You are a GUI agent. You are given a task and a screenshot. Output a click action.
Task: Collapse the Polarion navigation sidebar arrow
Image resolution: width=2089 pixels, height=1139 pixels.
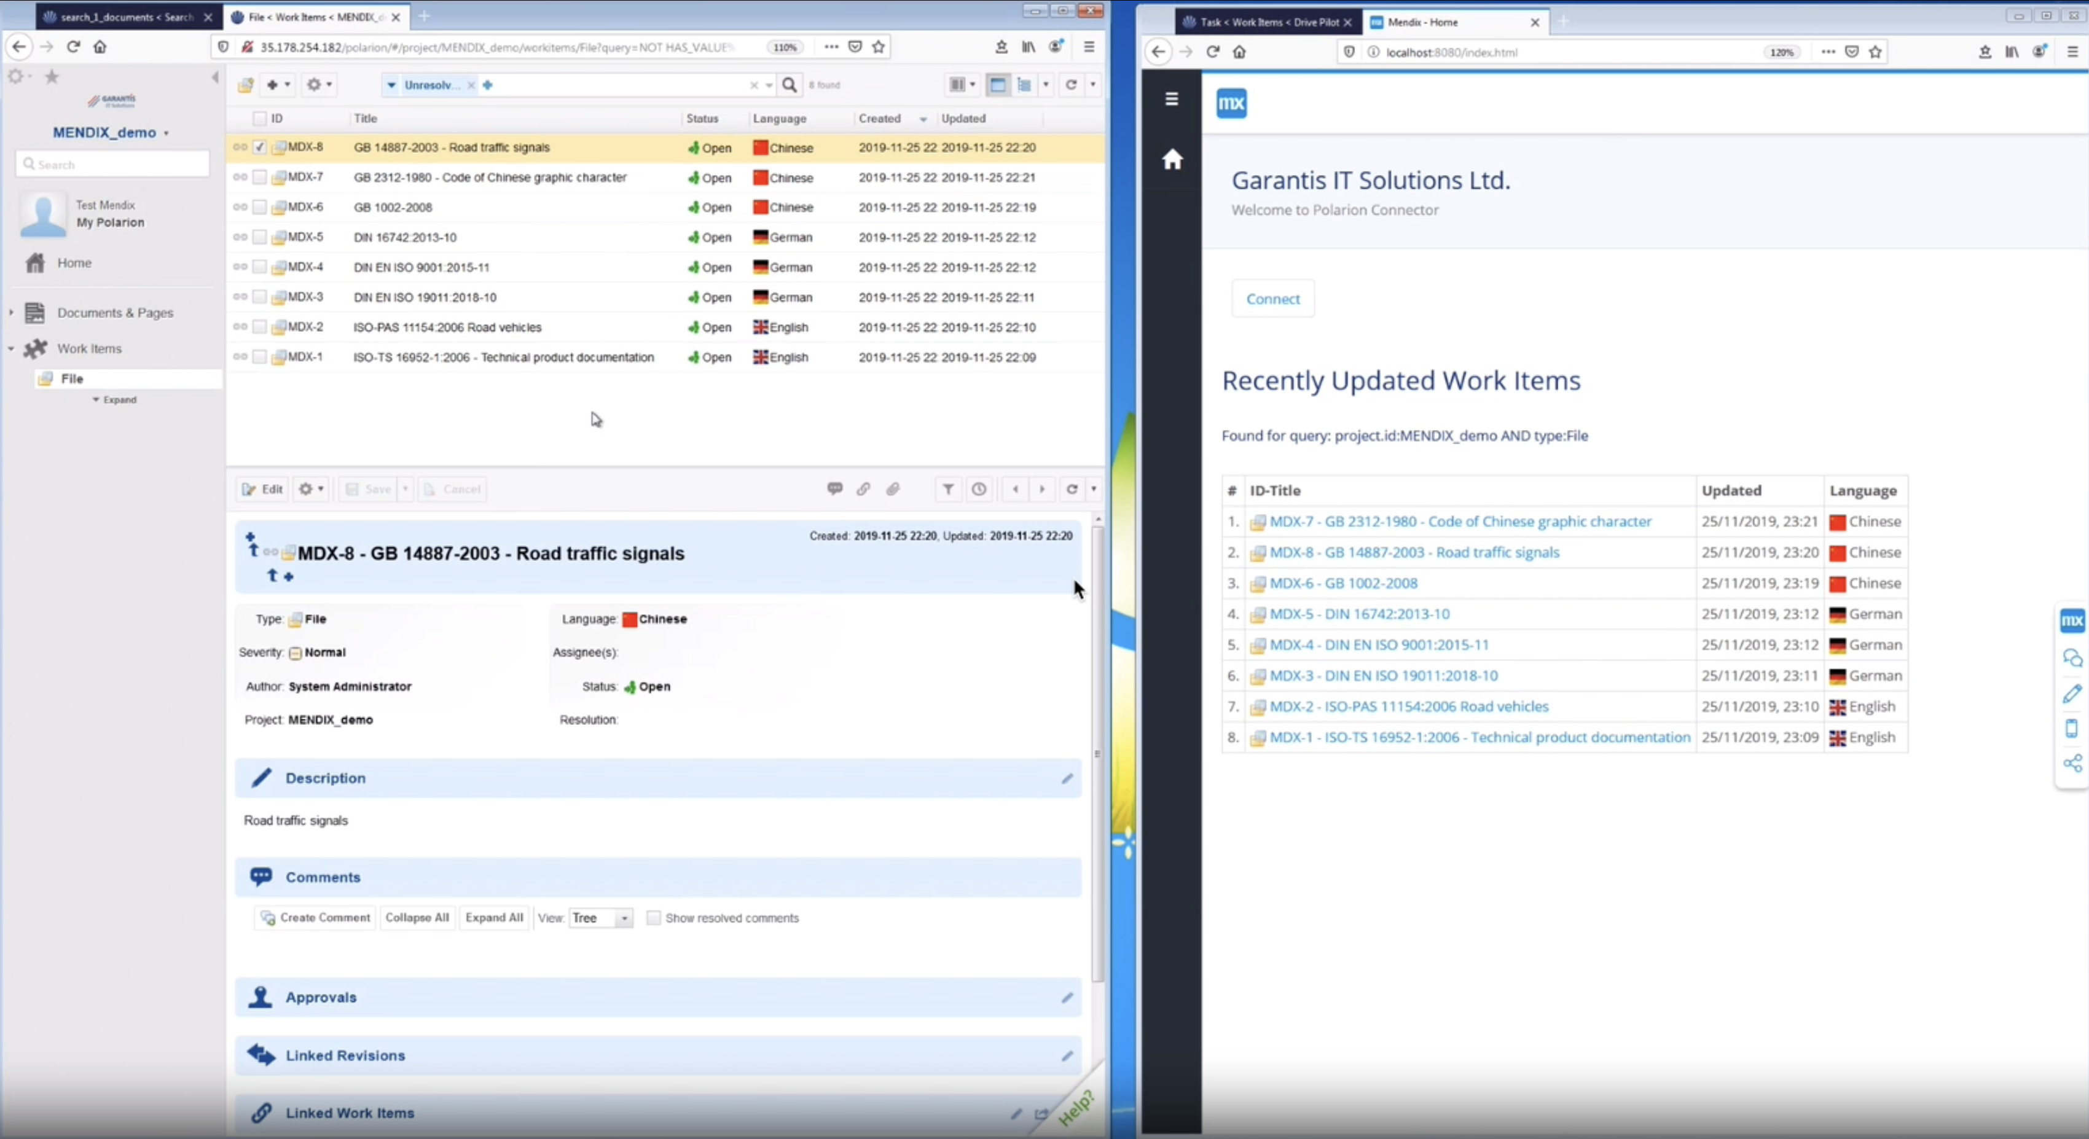coord(215,77)
